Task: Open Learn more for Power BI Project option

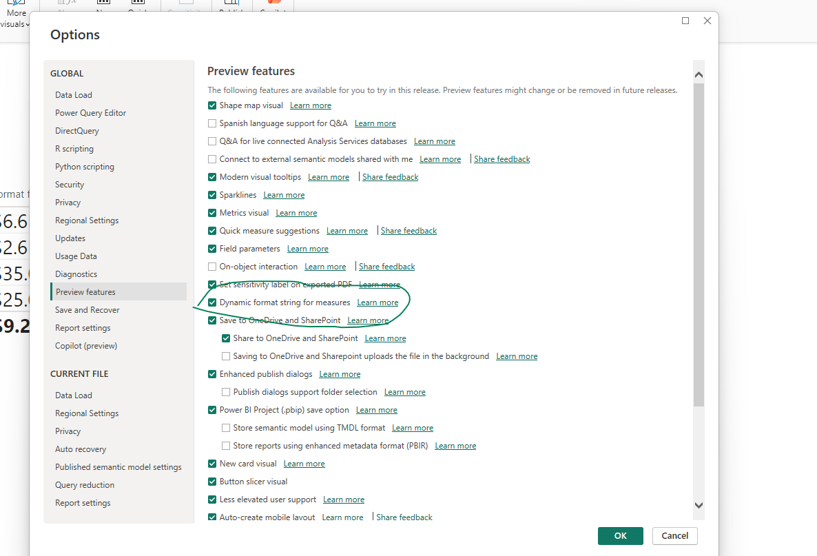Action: pos(377,410)
